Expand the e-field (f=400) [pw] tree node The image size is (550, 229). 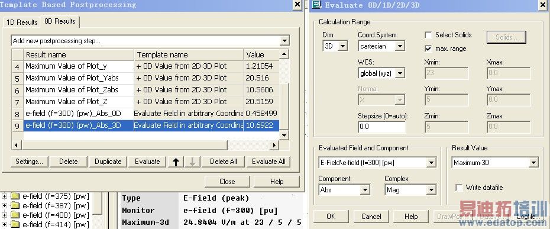pos(4,215)
